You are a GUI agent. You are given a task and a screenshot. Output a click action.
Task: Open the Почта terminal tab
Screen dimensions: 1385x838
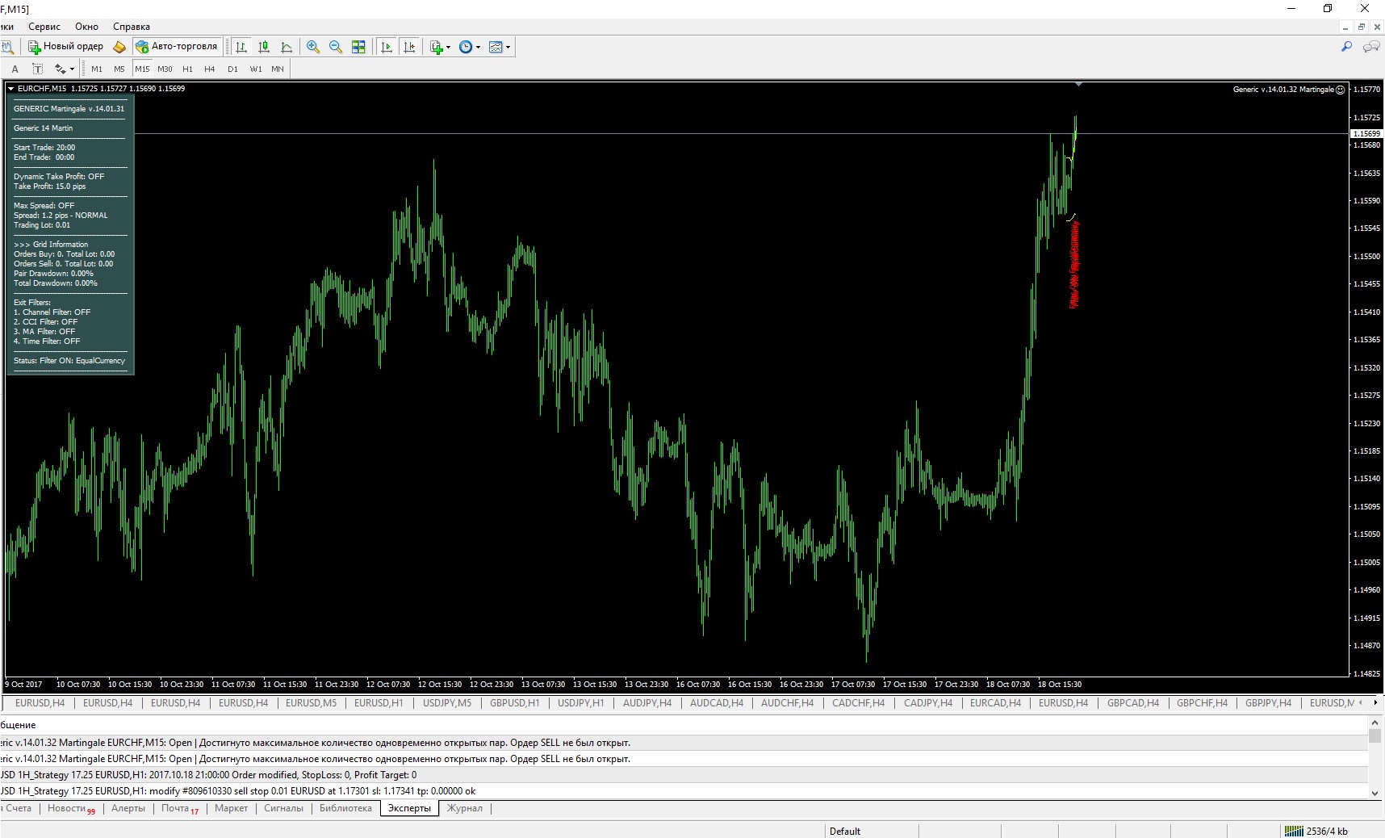[179, 808]
